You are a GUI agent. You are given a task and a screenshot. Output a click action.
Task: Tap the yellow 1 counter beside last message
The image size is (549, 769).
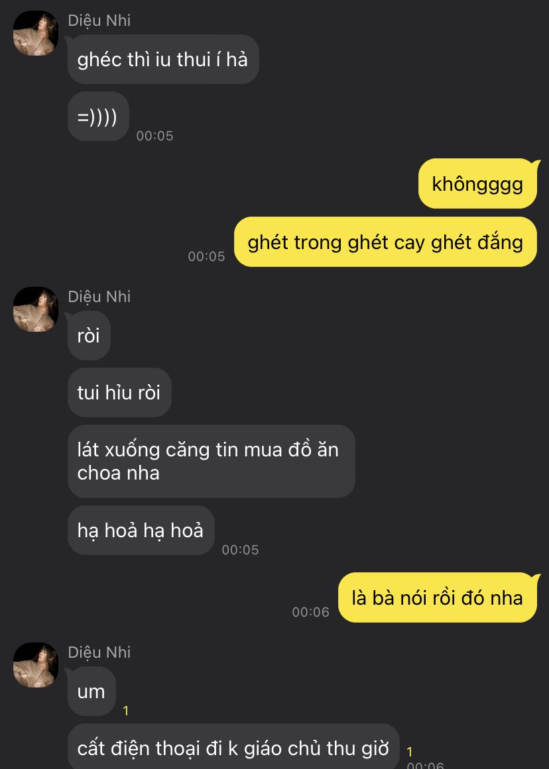pyautogui.click(x=410, y=752)
